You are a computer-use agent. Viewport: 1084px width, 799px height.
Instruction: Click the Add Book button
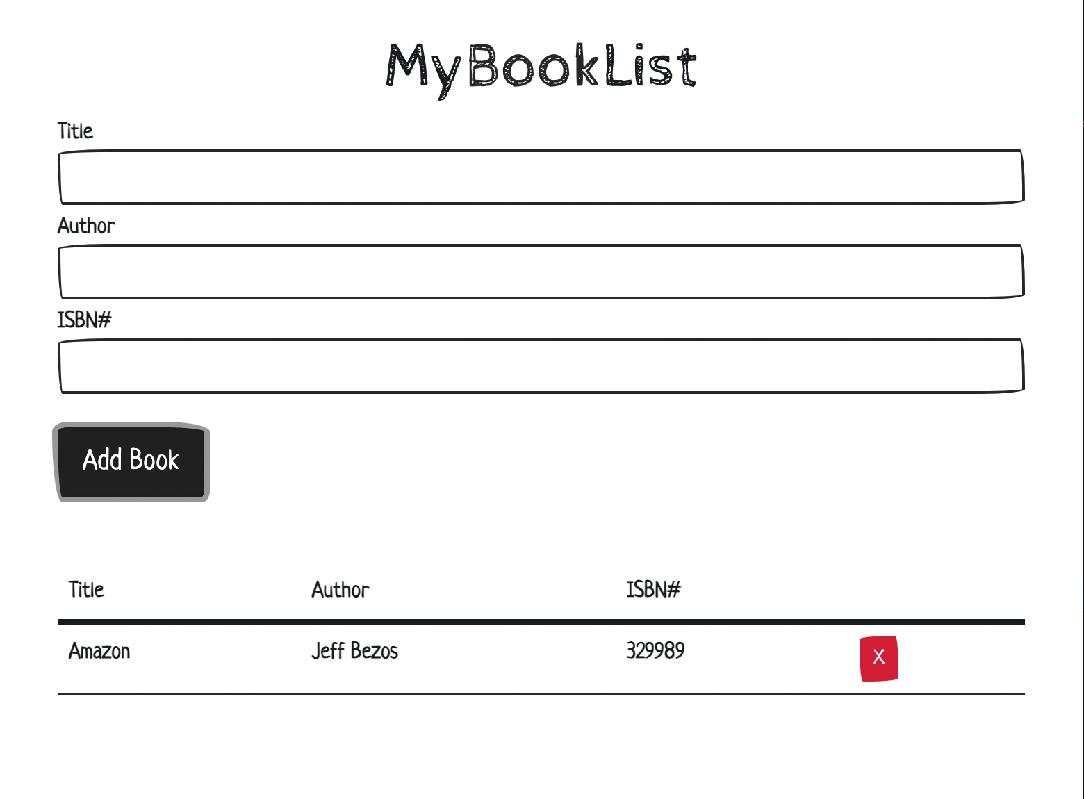[x=131, y=461]
